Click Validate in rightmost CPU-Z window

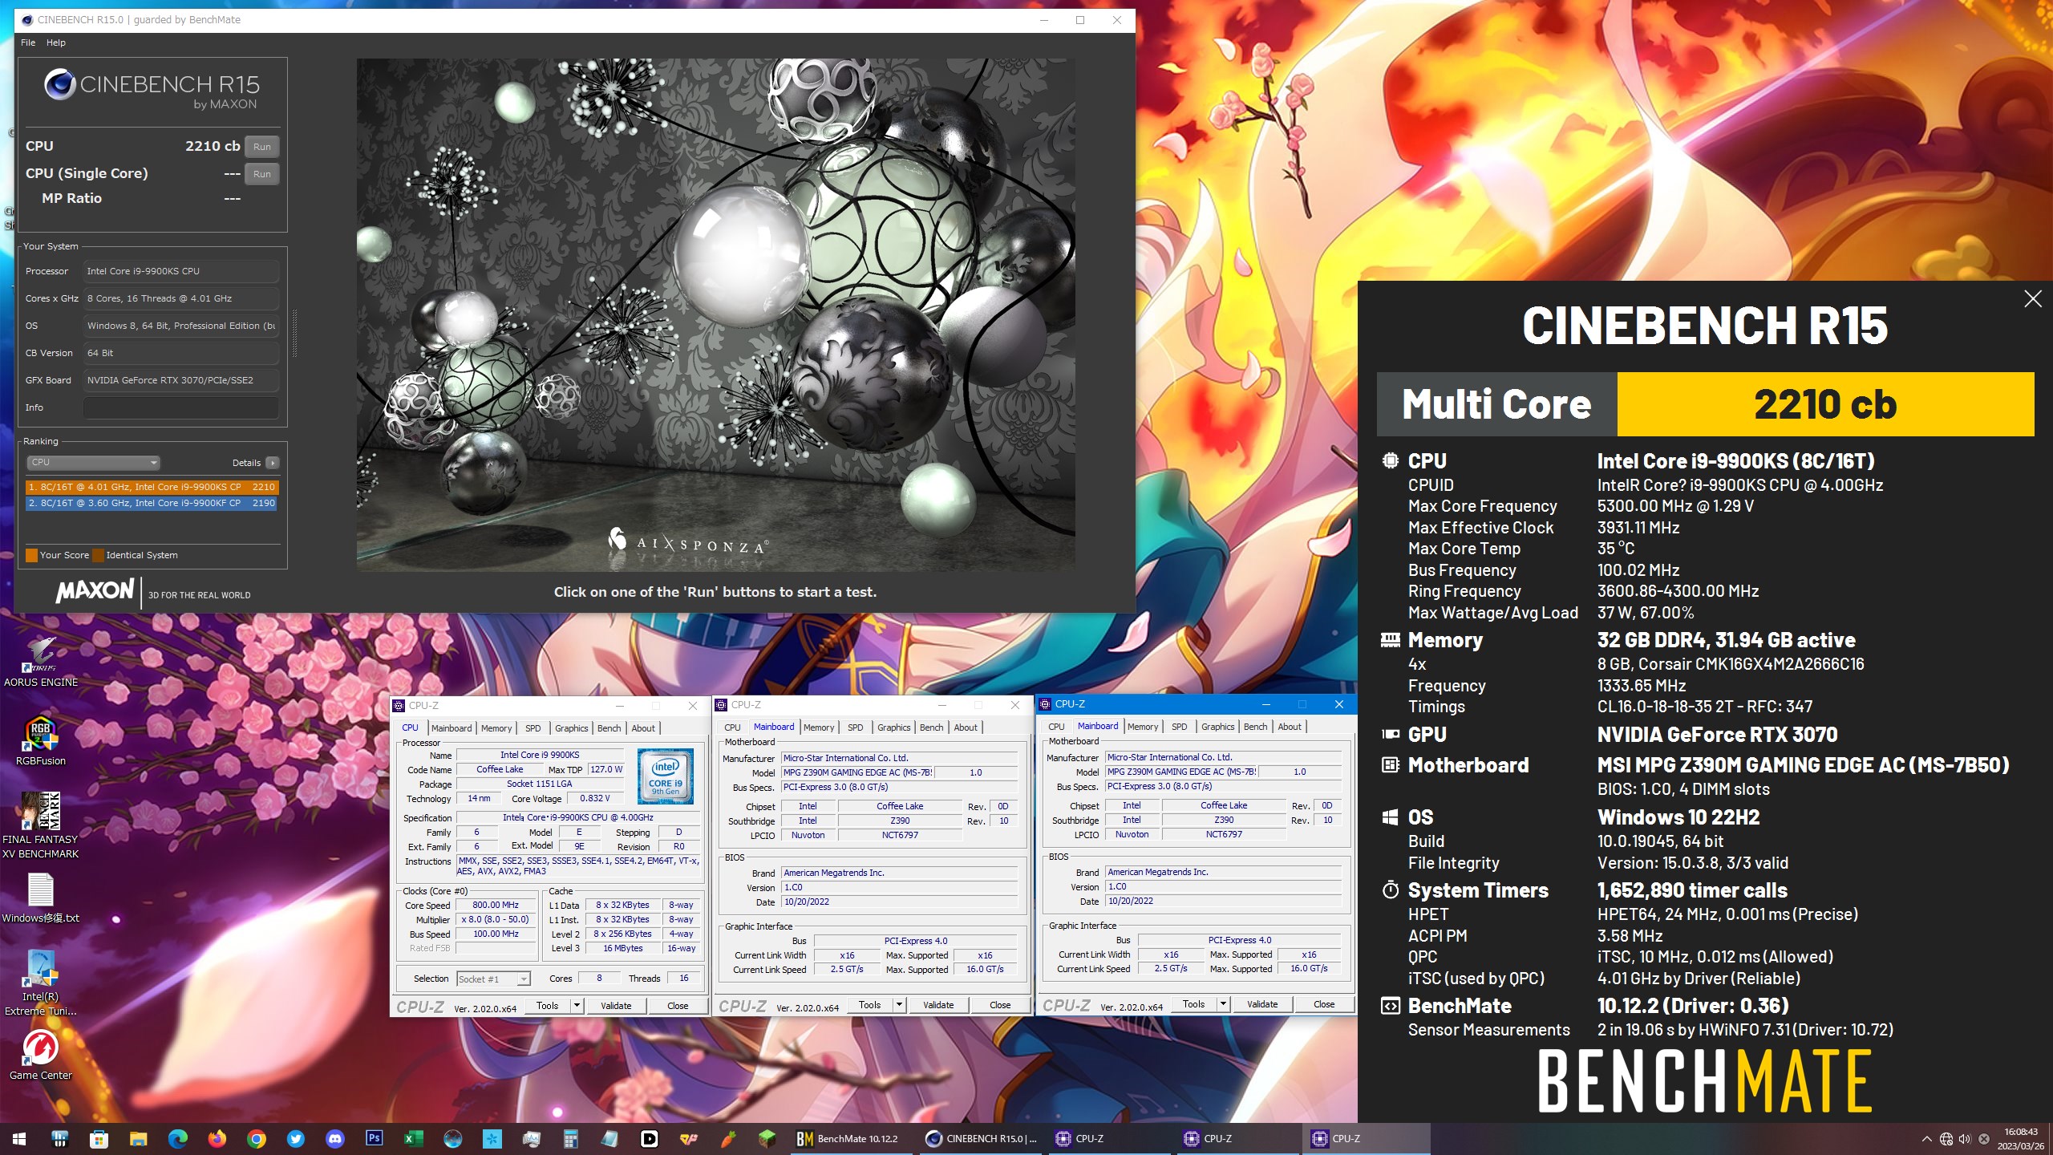(x=1262, y=1004)
